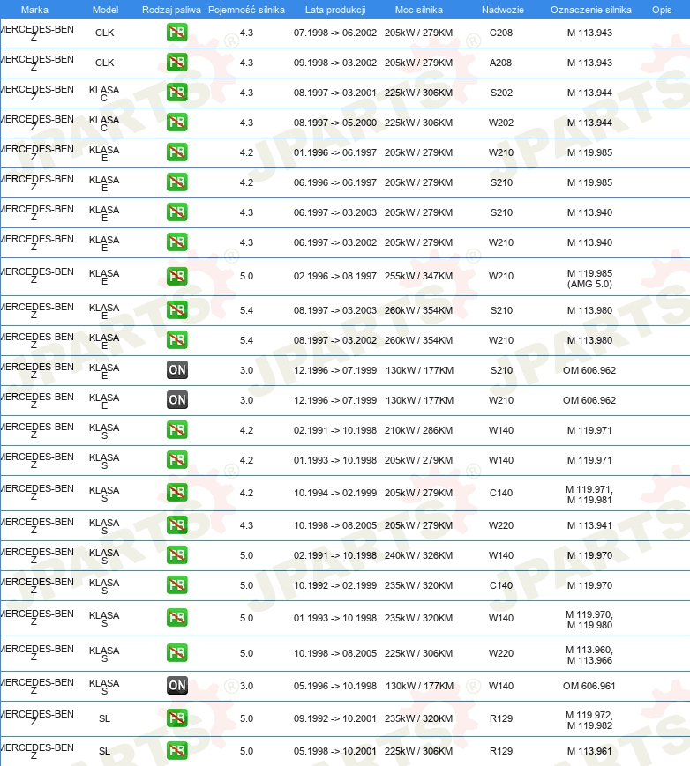Screen dimensions: 690x766
Task: Select body code A208
Action: click(x=501, y=63)
